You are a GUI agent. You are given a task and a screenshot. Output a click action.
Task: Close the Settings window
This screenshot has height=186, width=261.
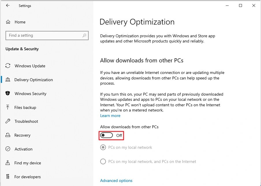coord(254,5)
